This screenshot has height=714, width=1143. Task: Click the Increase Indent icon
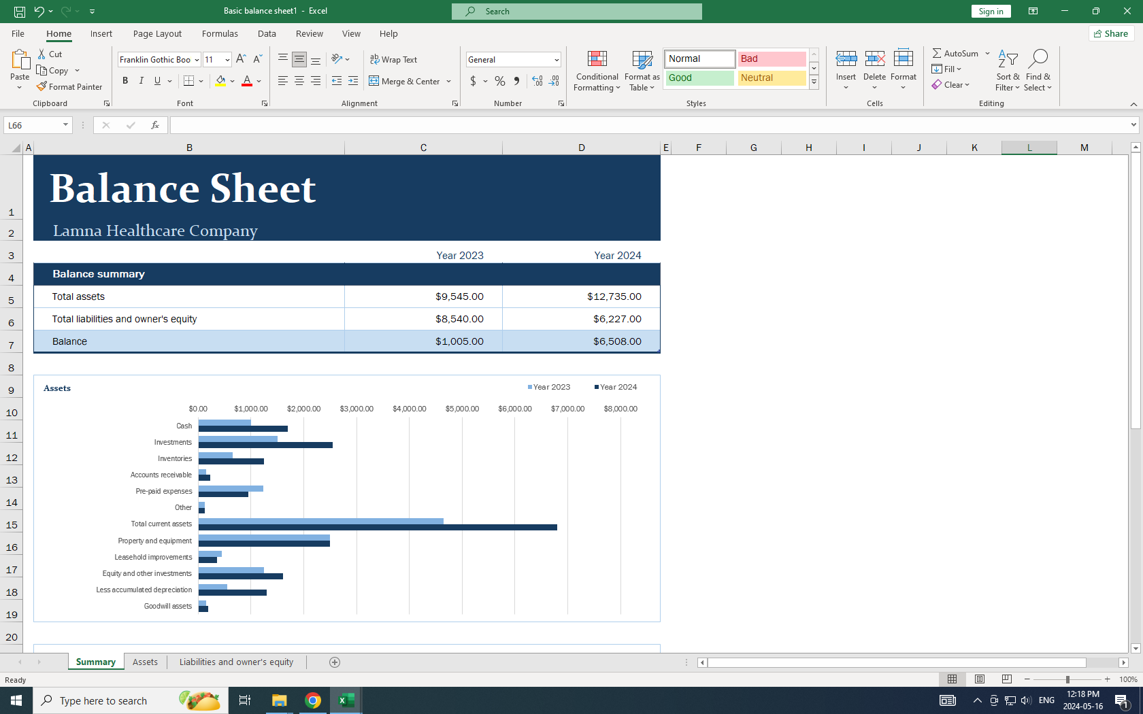coord(352,81)
